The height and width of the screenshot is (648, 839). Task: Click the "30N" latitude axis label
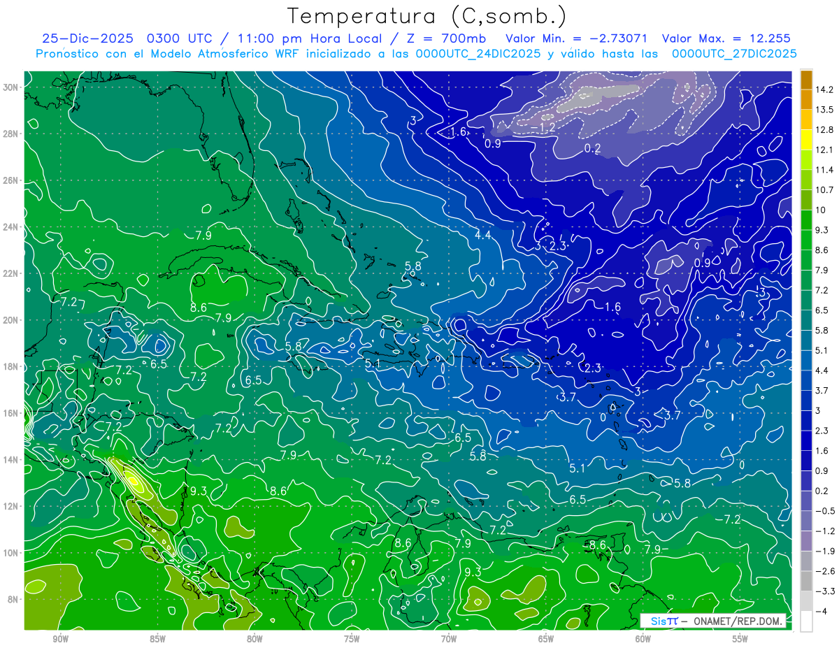(x=11, y=87)
